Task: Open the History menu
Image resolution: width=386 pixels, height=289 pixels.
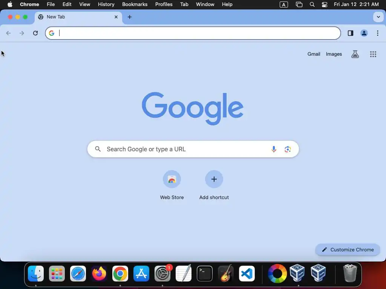Action: point(106,5)
